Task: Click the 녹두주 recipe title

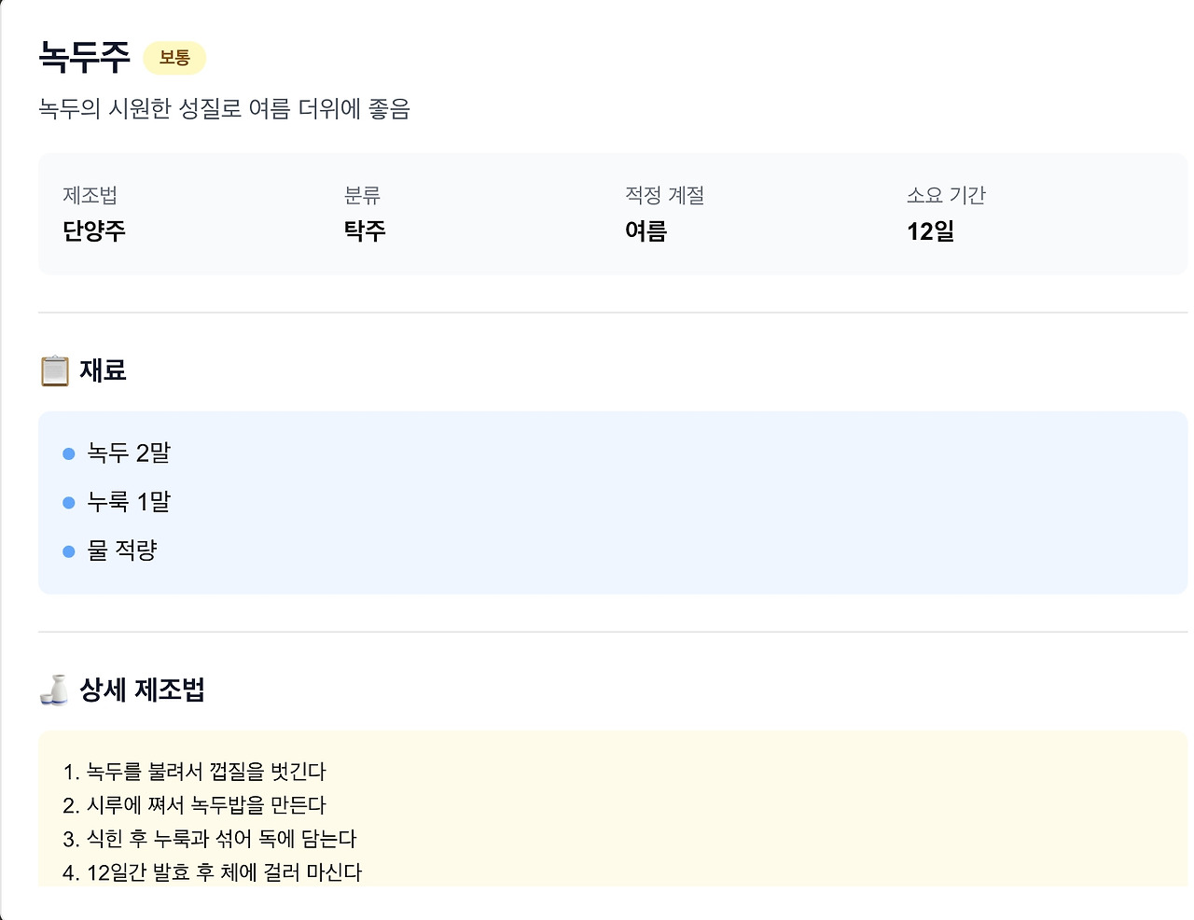Action: [x=84, y=57]
